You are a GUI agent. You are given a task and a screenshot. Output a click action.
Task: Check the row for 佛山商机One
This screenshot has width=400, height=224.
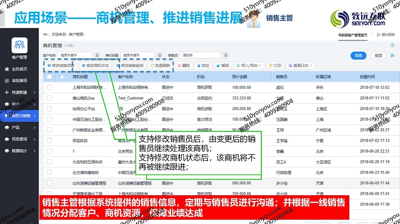49,98
